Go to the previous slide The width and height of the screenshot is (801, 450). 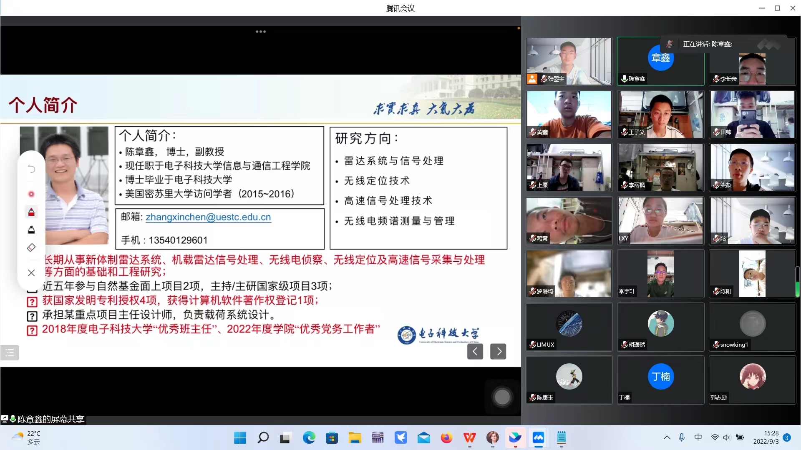tap(475, 352)
